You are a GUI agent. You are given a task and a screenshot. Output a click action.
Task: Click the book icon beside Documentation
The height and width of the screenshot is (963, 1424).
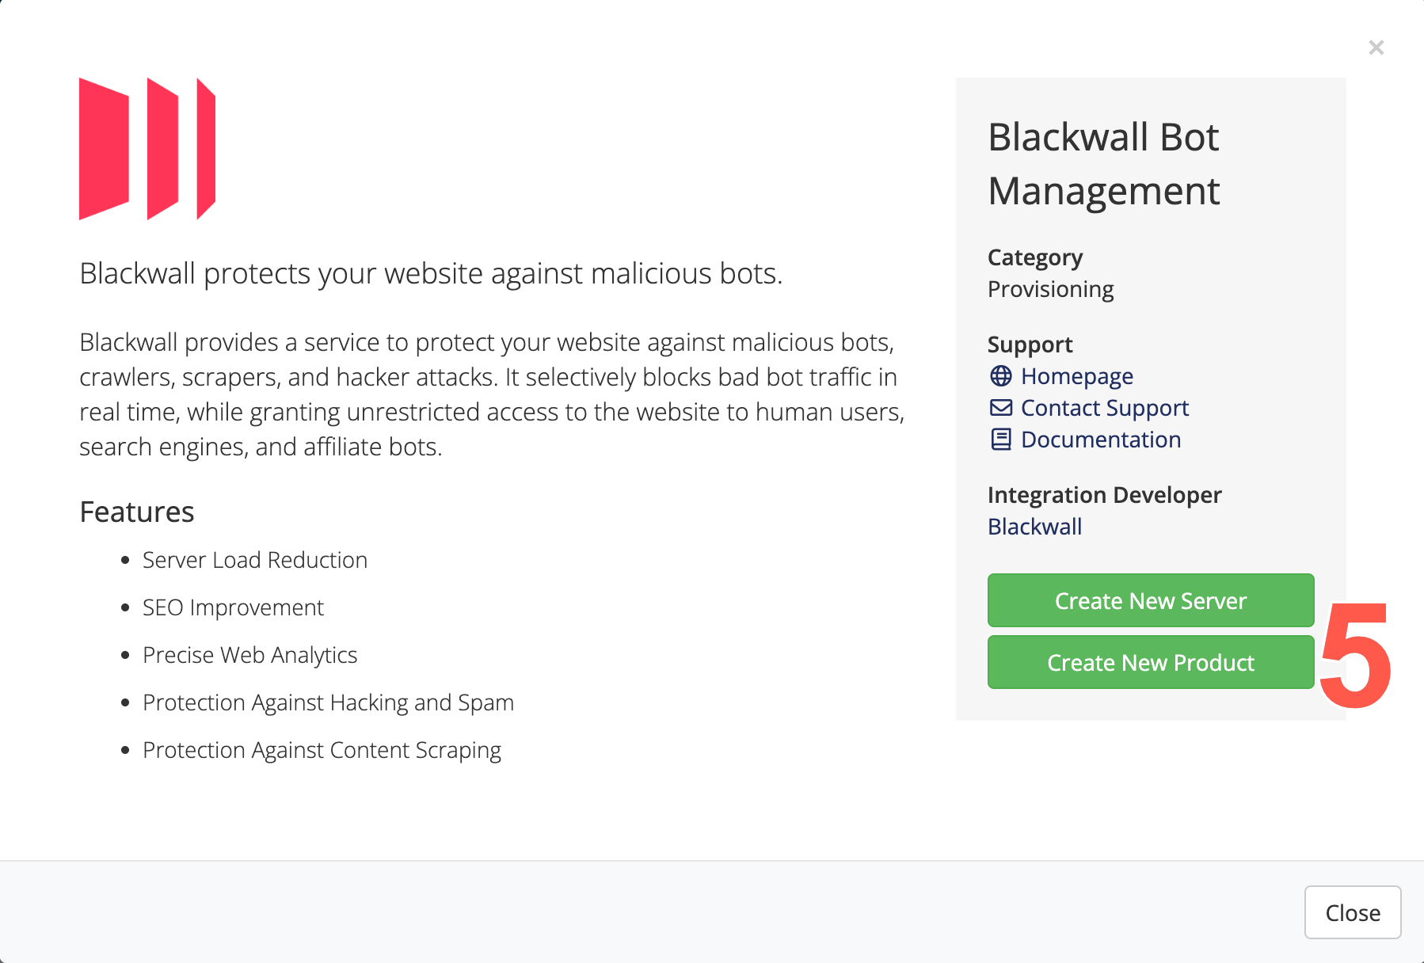pos(1001,440)
